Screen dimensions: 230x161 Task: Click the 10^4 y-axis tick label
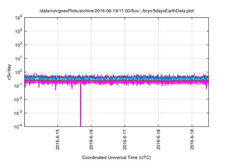pos(19,18)
